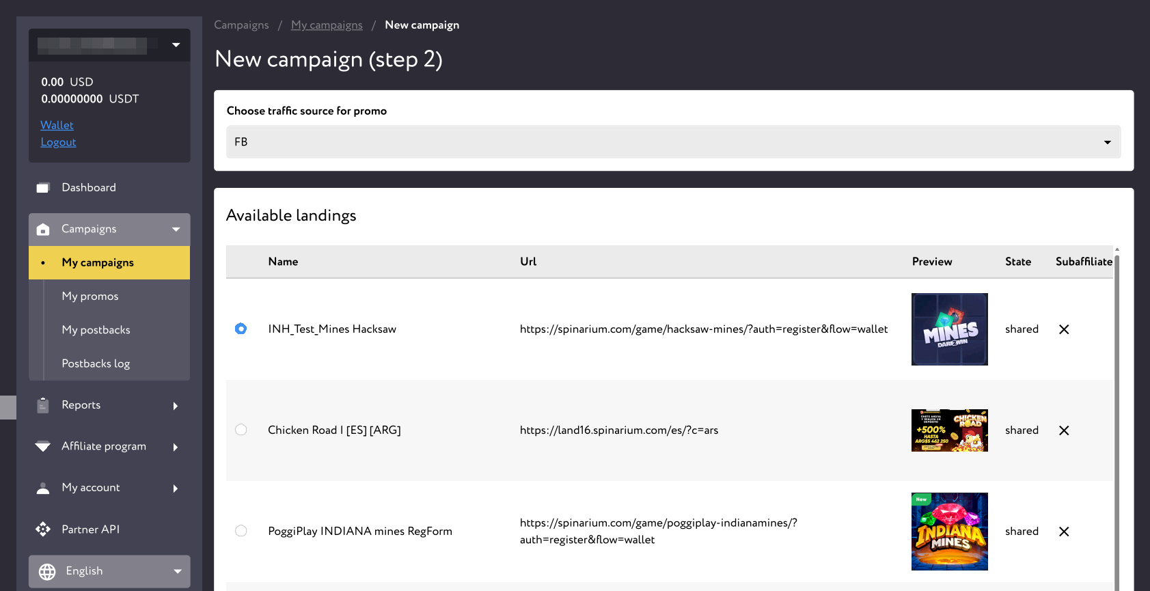Viewport: 1150px width, 591px height.
Task: Click the Name column header
Action: tap(283, 262)
